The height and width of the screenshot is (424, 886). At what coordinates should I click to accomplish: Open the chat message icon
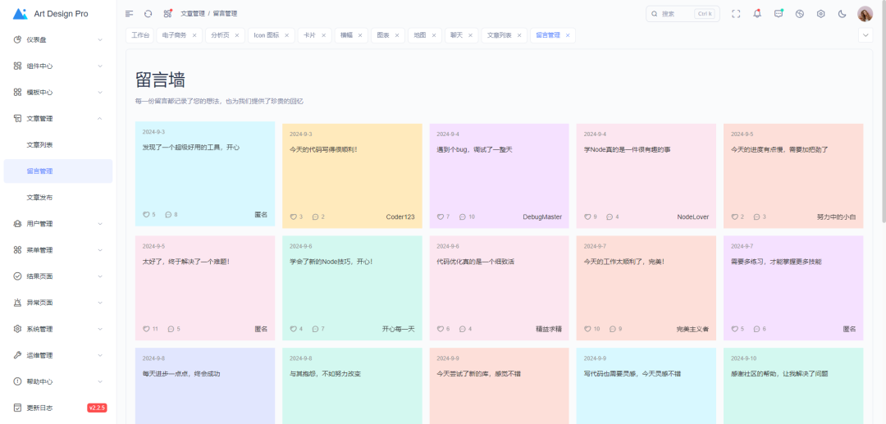click(778, 14)
